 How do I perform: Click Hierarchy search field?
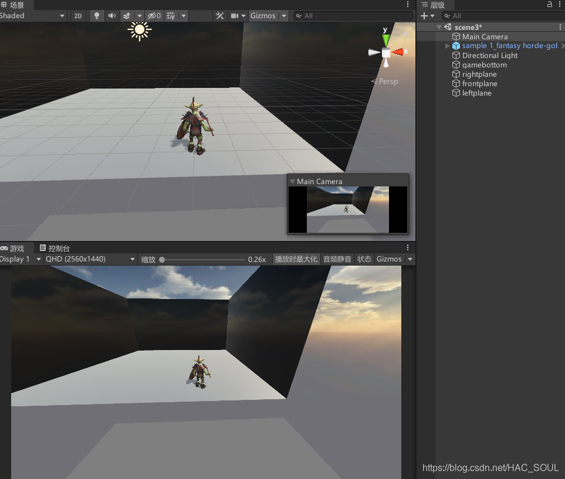503,16
